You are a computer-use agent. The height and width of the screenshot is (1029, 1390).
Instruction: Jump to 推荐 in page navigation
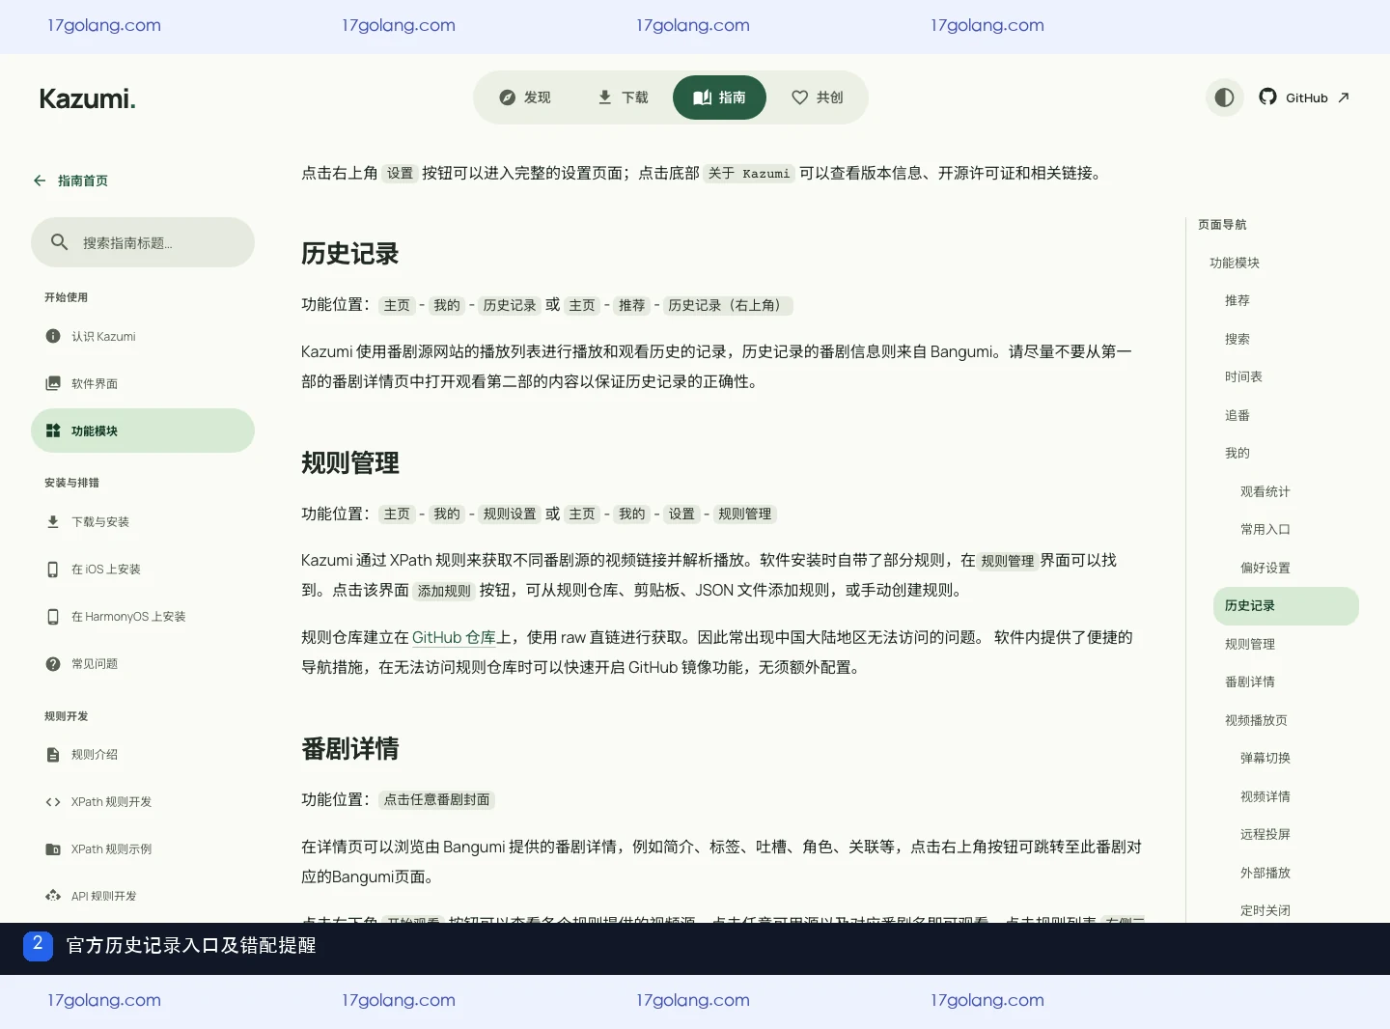pos(1237,301)
